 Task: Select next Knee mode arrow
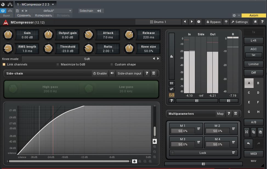click(x=158, y=59)
